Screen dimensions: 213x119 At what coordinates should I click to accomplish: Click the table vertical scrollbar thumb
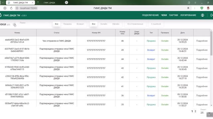211,43
